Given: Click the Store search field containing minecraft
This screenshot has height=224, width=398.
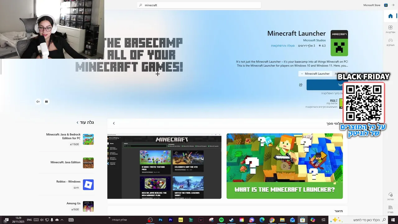Looking at the screenshot, I should point(199,5).
